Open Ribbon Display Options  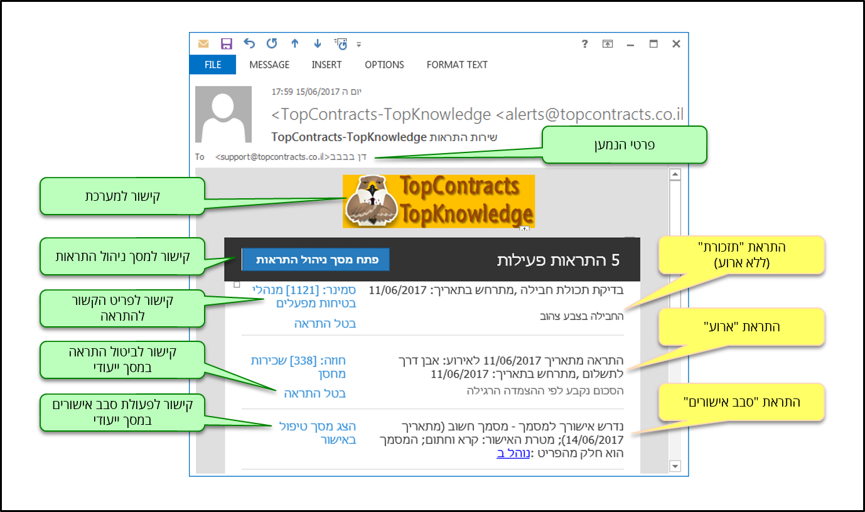tap(608, 44)
